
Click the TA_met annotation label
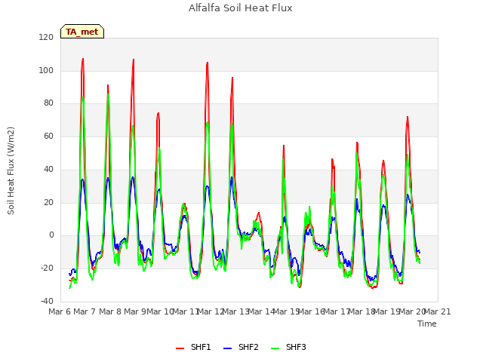tap(82, 32)
